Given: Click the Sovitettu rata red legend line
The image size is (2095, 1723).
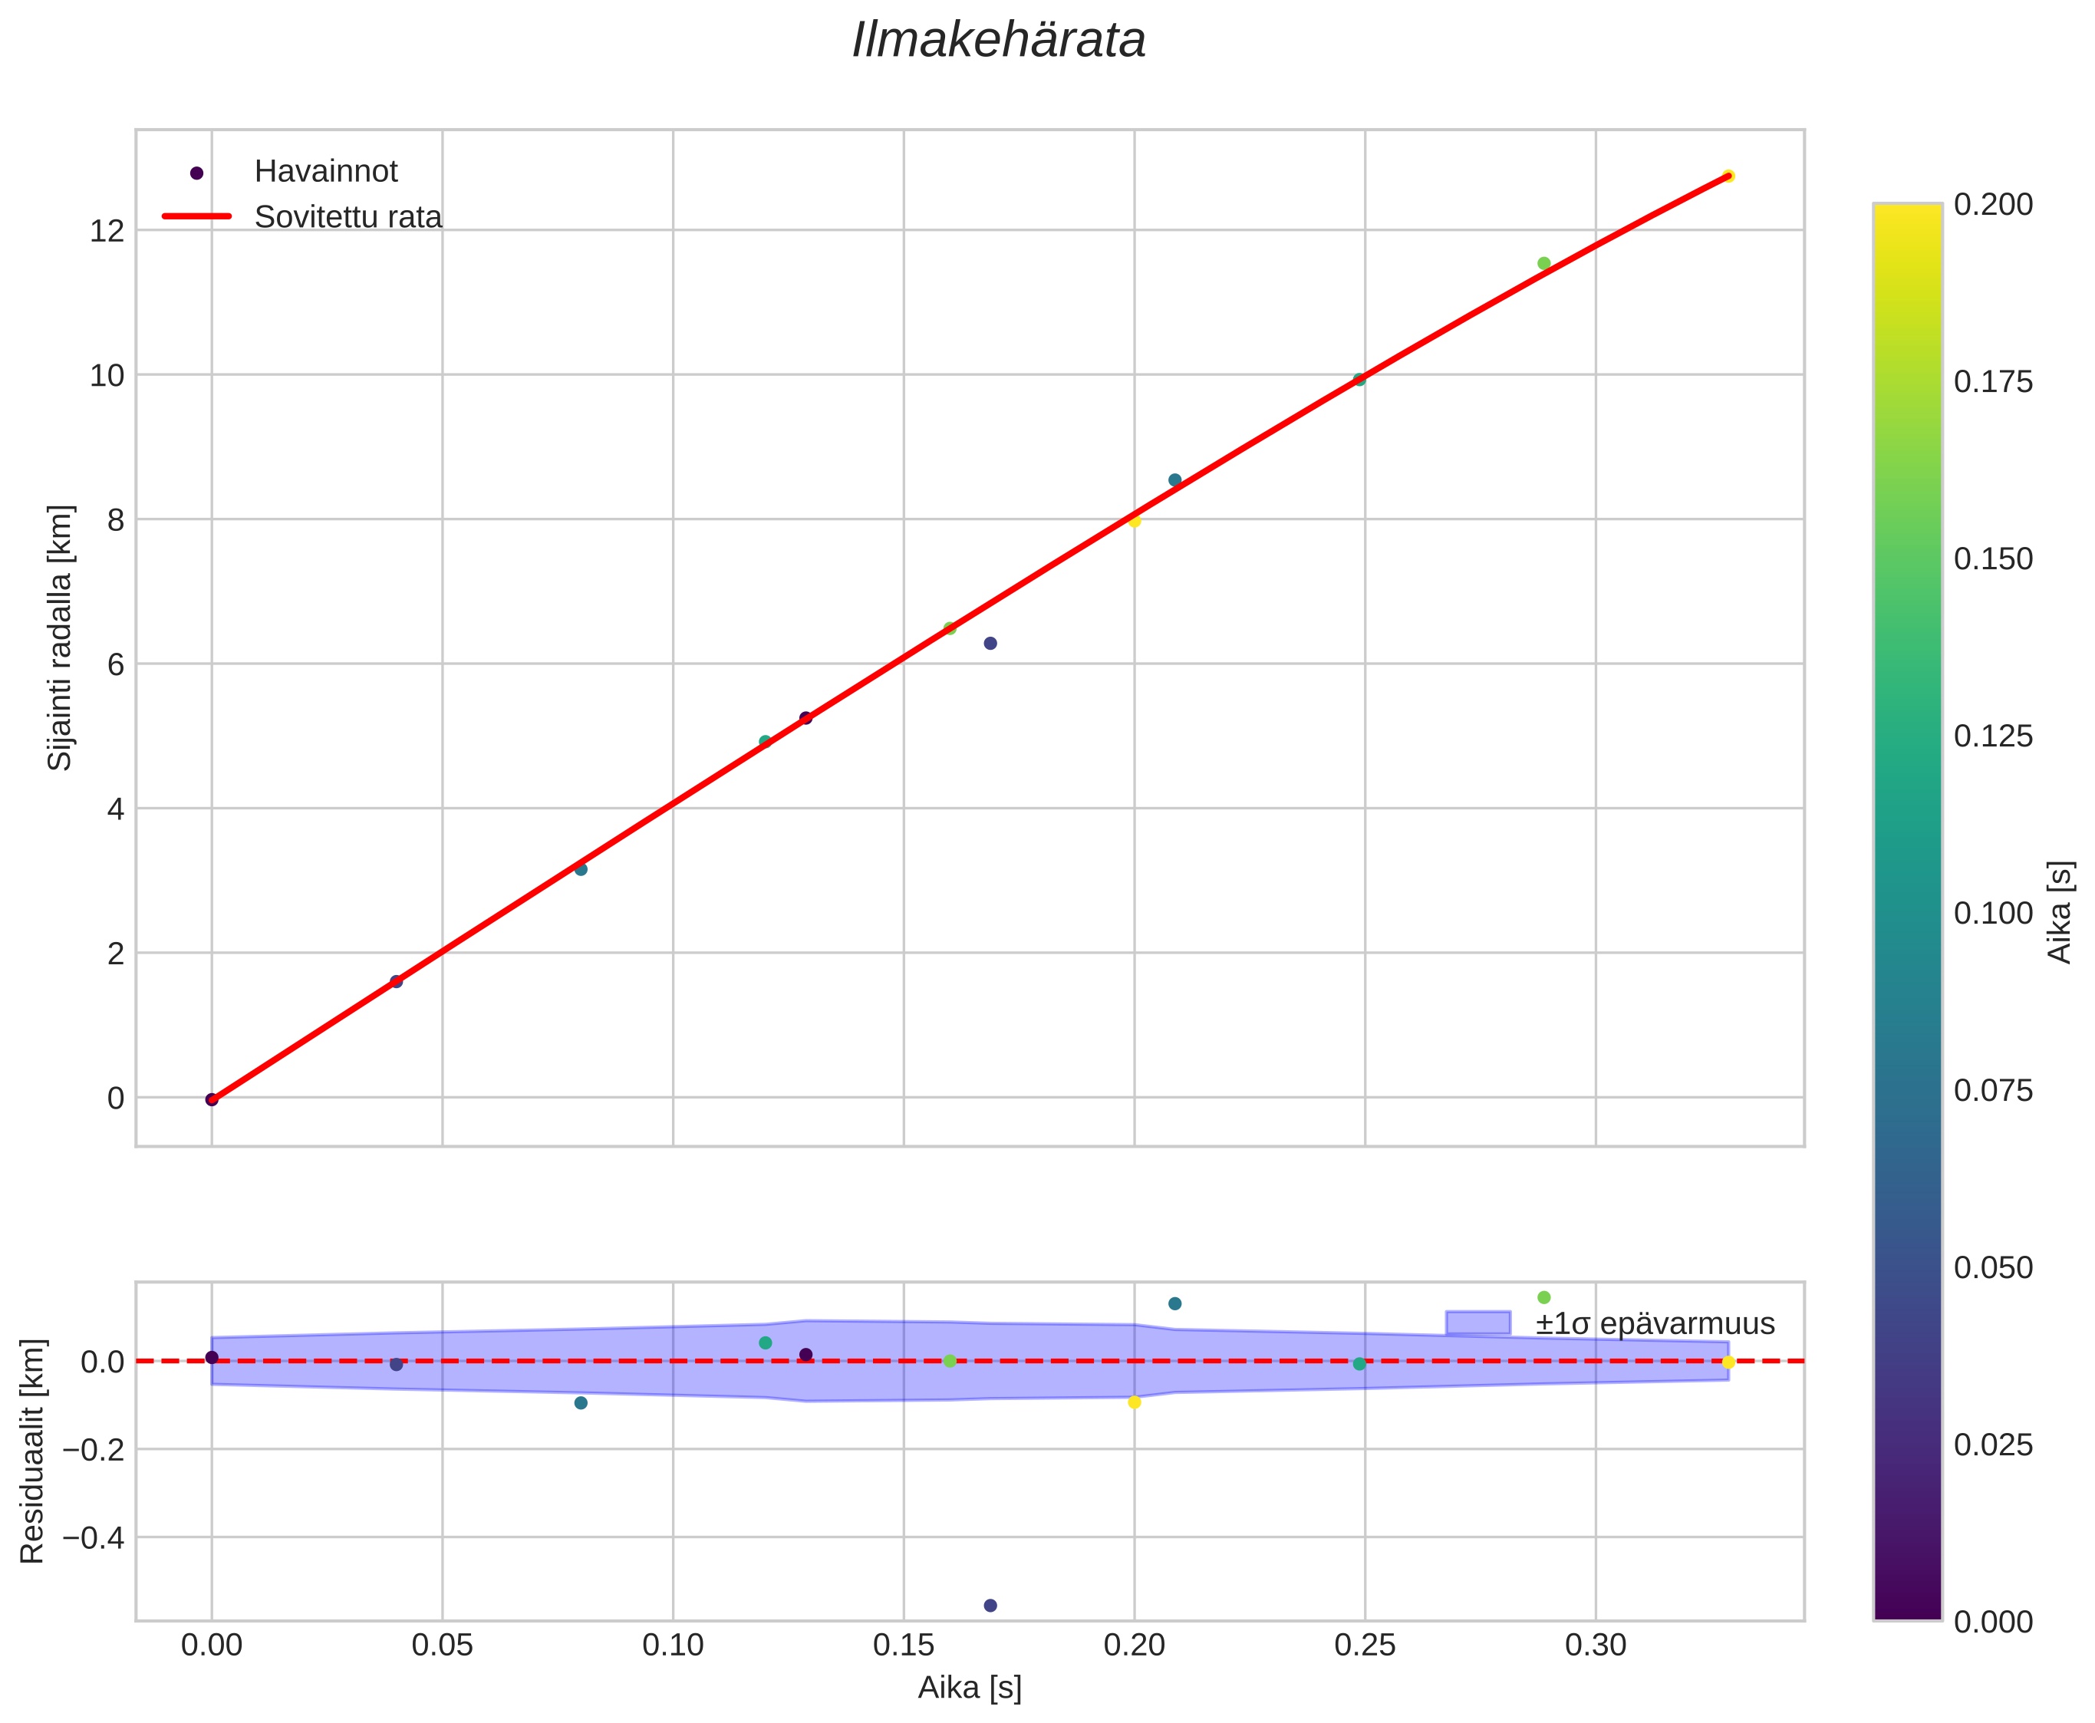Looking at the screenshot, I should tap(196, 216).
